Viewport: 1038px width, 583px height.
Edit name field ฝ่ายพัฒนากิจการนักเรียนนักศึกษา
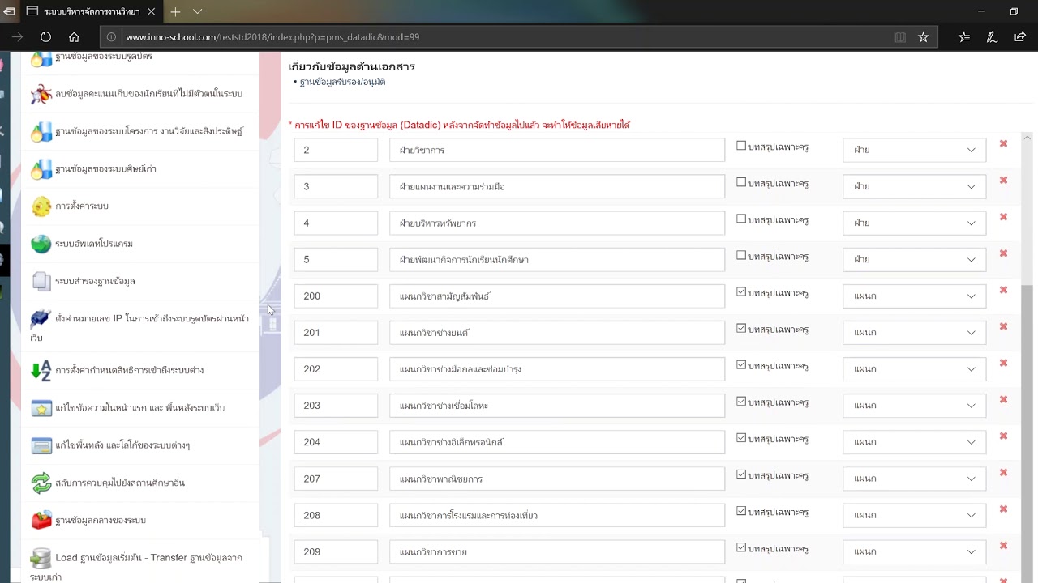(557, 259)
